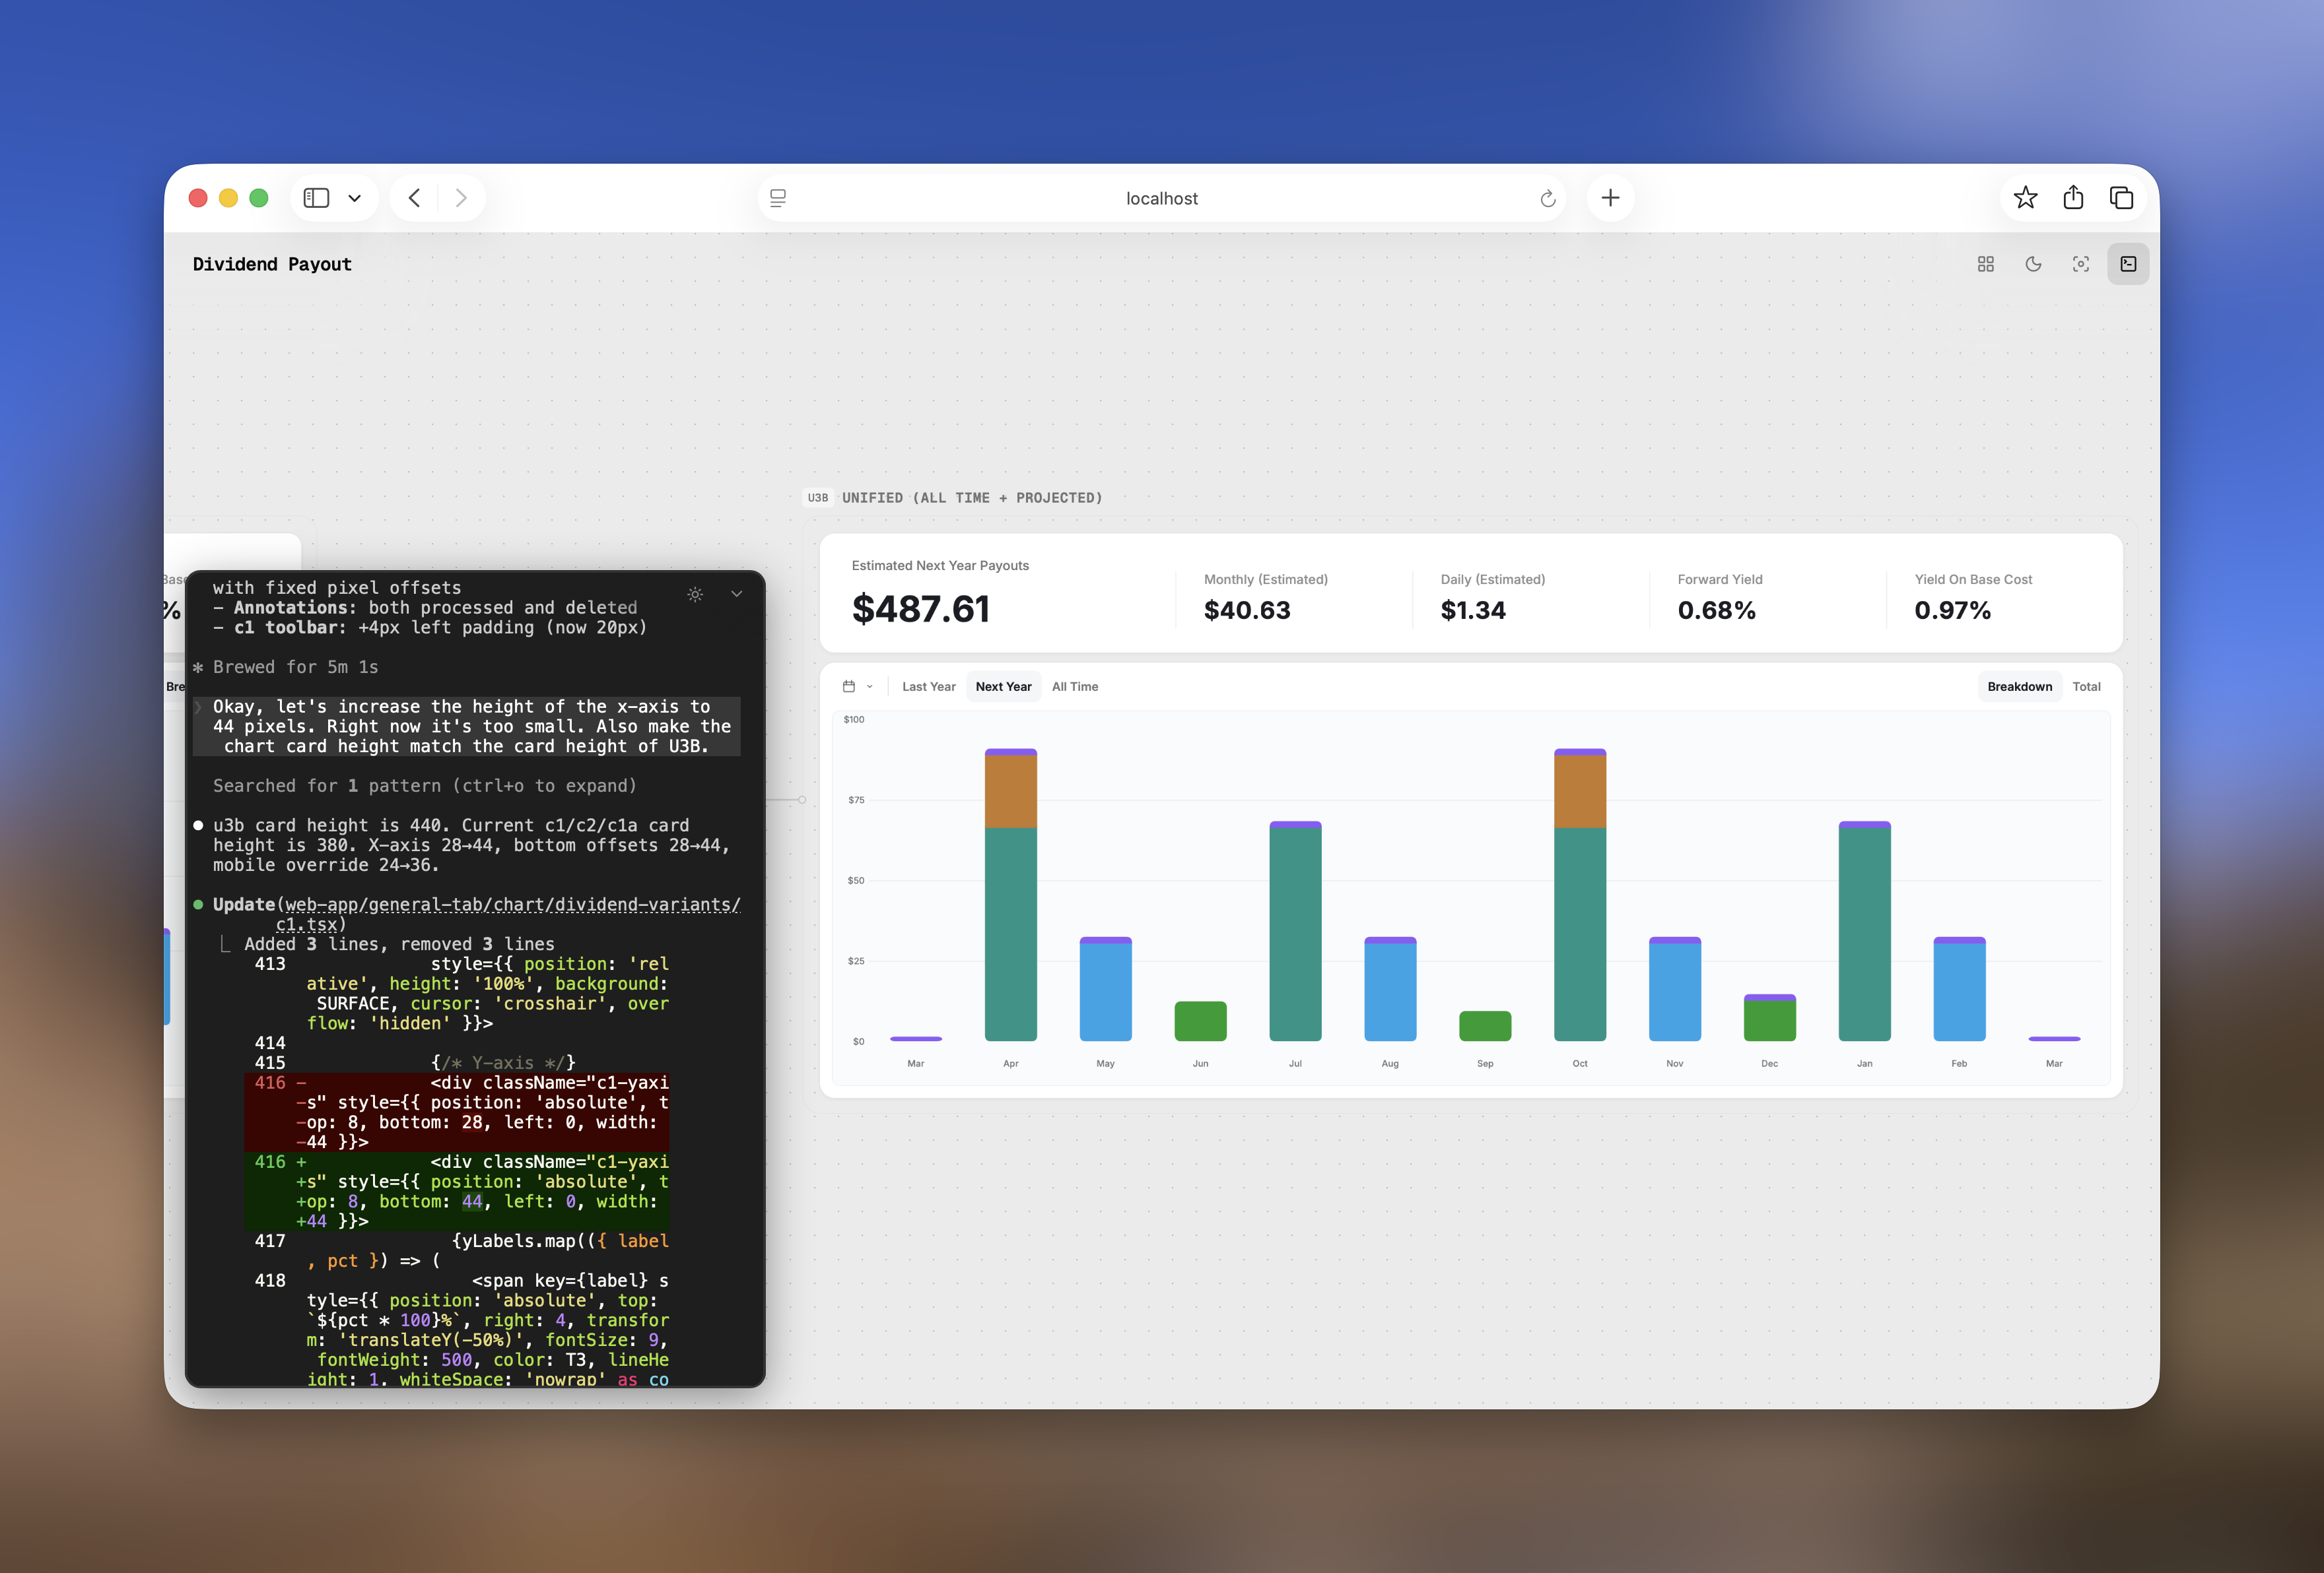Viewport: 2324px width, 1573px height.
Task: Show tab overview icon
Action: point(2121,198)
